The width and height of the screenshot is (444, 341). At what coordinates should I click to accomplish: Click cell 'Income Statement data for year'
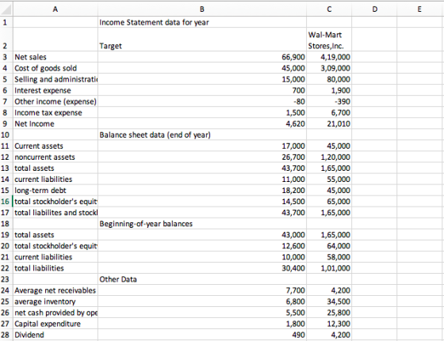(x=202, y=22)
